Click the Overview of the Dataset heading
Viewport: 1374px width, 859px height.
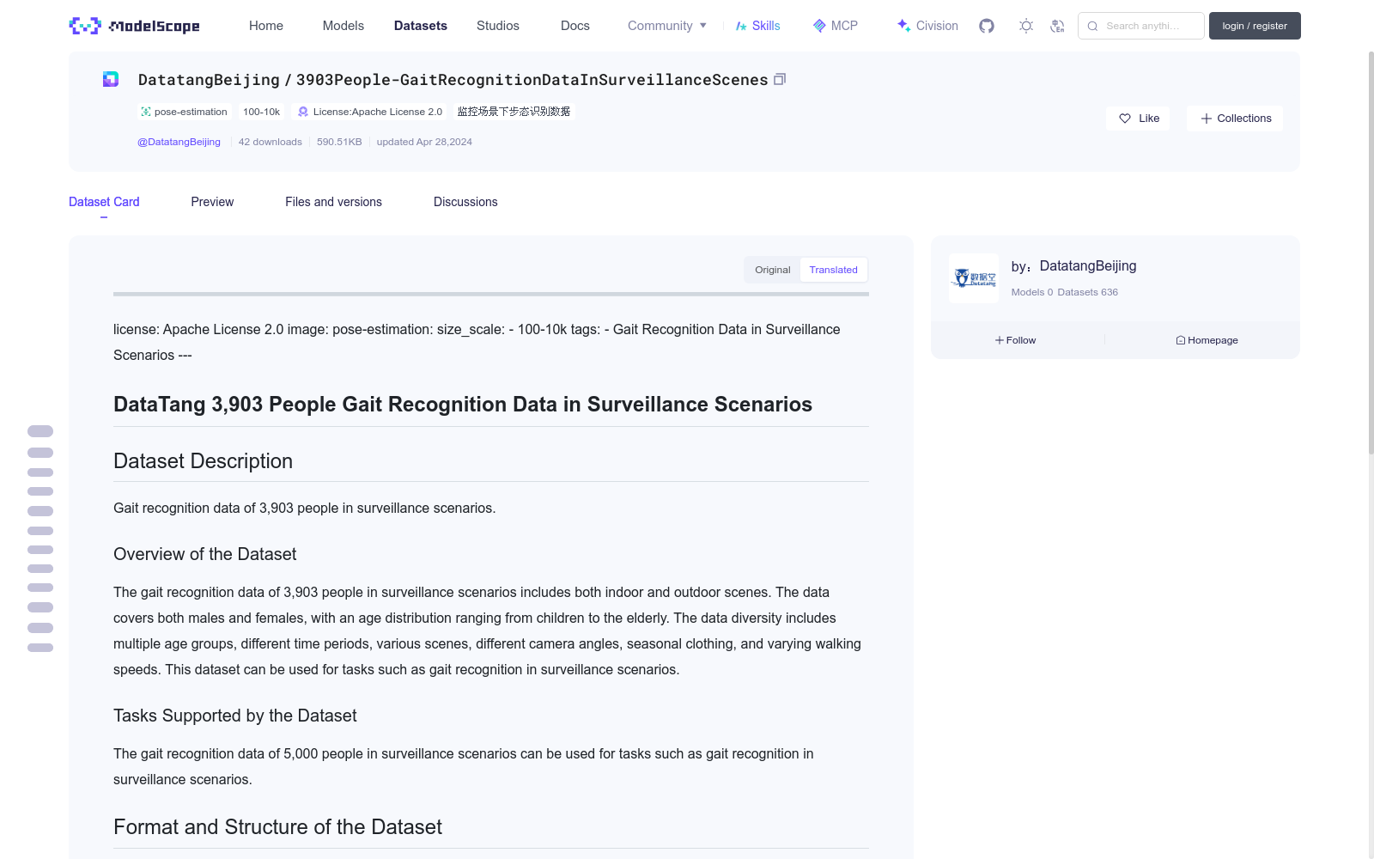pos(204,554)
